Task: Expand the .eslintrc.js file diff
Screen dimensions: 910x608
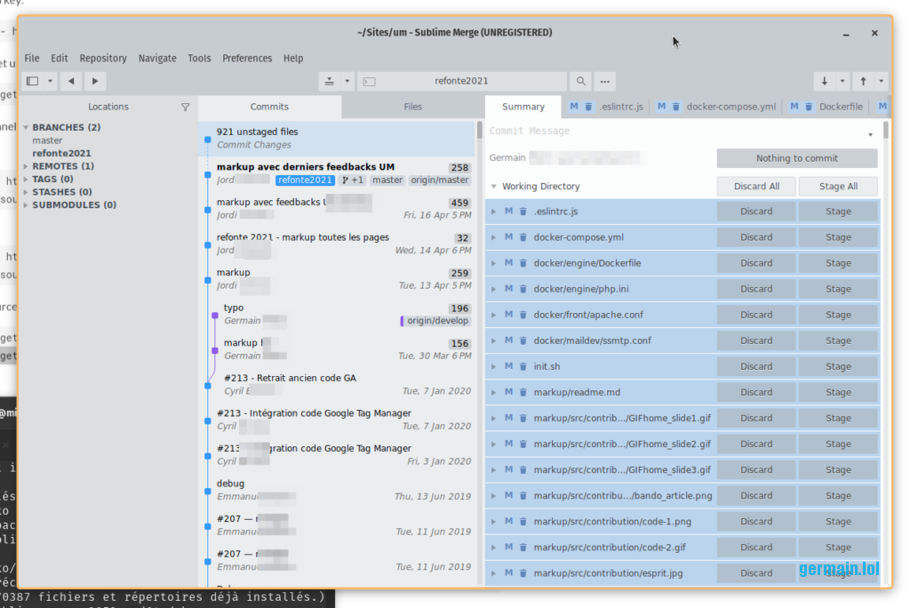Action: click(493, 212)
